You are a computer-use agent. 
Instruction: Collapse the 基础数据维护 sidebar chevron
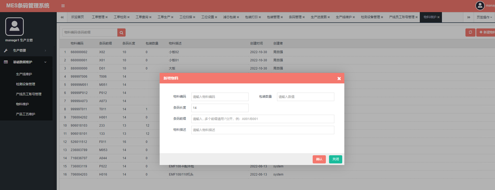pos(45,62)
